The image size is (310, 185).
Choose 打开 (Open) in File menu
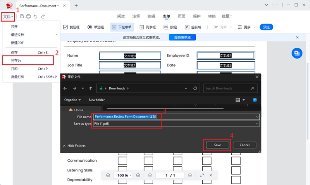coord(31,26)
